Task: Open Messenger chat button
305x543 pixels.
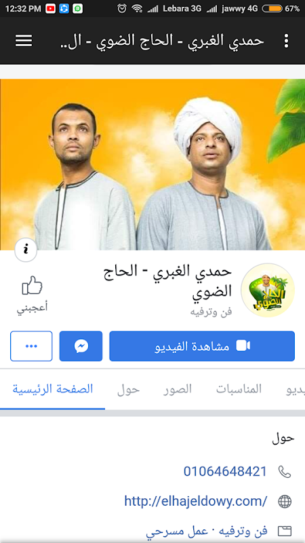Action: (x=81, y=346)
